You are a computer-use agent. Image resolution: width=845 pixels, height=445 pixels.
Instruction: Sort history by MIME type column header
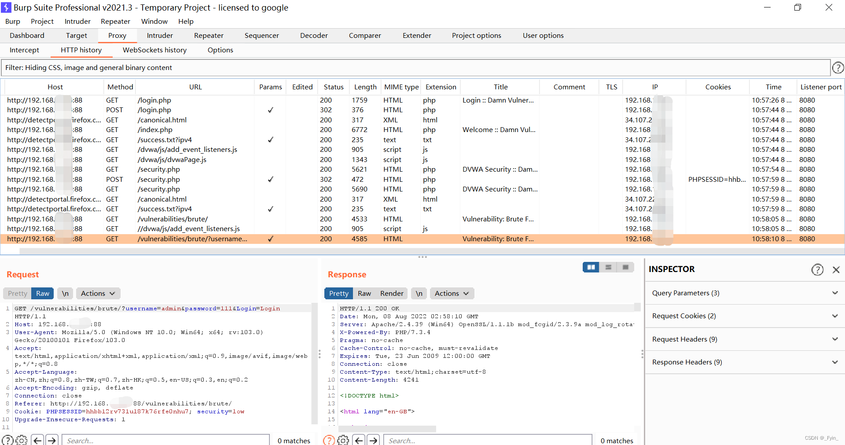(x=401, y=87)
